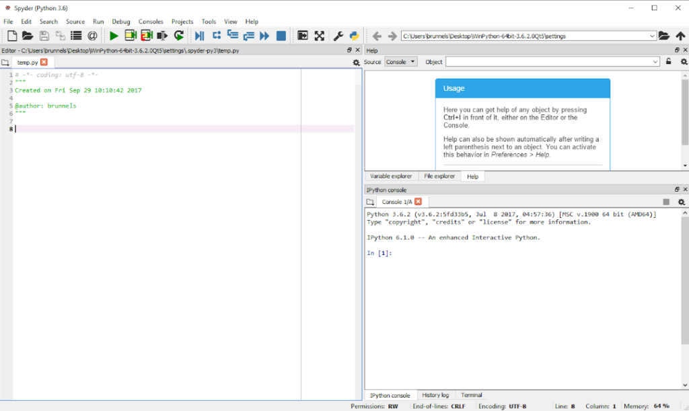689x411 pixels.
Task: Open the Debug menu
Action: [x=121, y=22]
